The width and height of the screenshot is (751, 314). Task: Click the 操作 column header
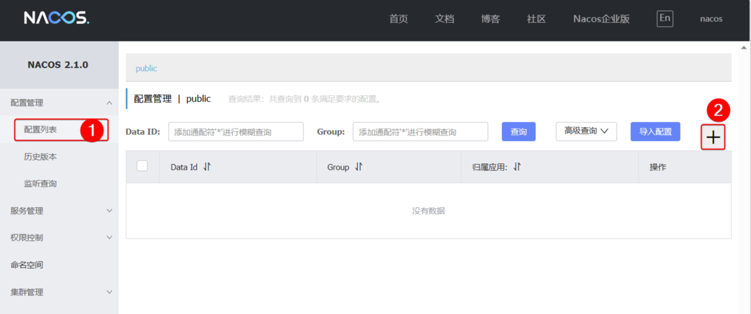pyautogui.click(x=658, y=167)
